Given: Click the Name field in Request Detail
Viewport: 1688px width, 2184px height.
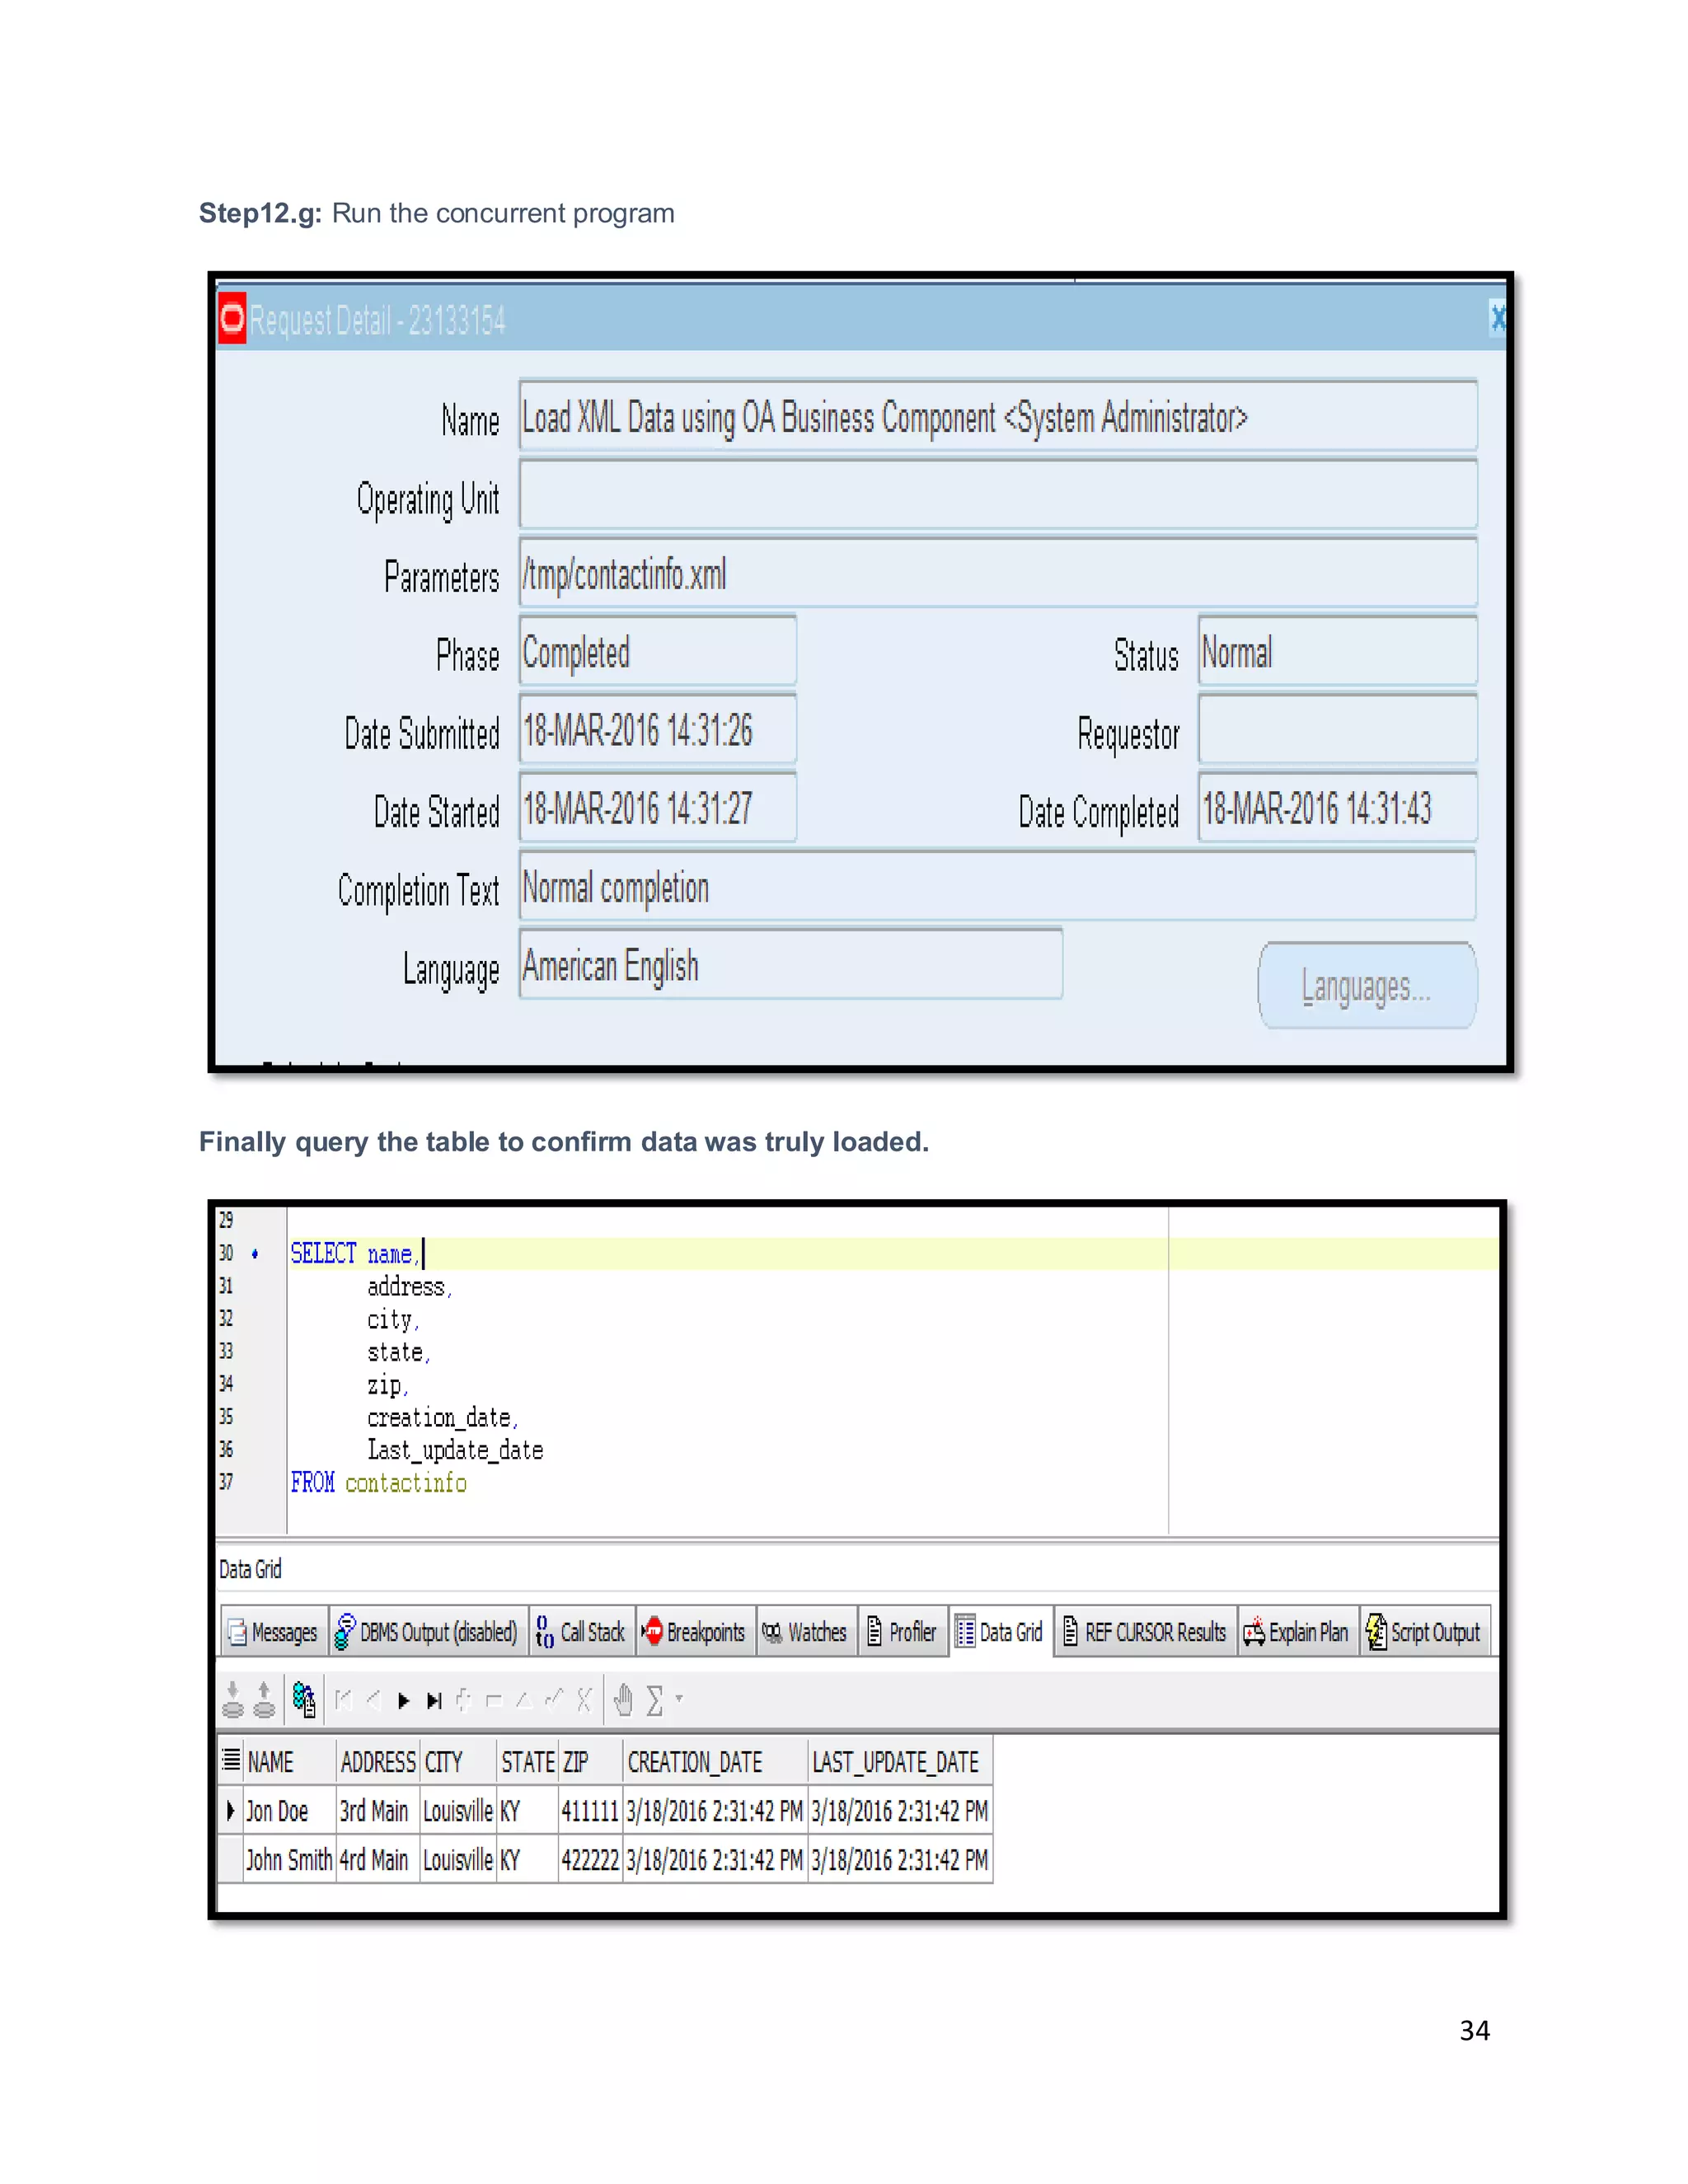Looking at the screenshot, I should [998, 415].
